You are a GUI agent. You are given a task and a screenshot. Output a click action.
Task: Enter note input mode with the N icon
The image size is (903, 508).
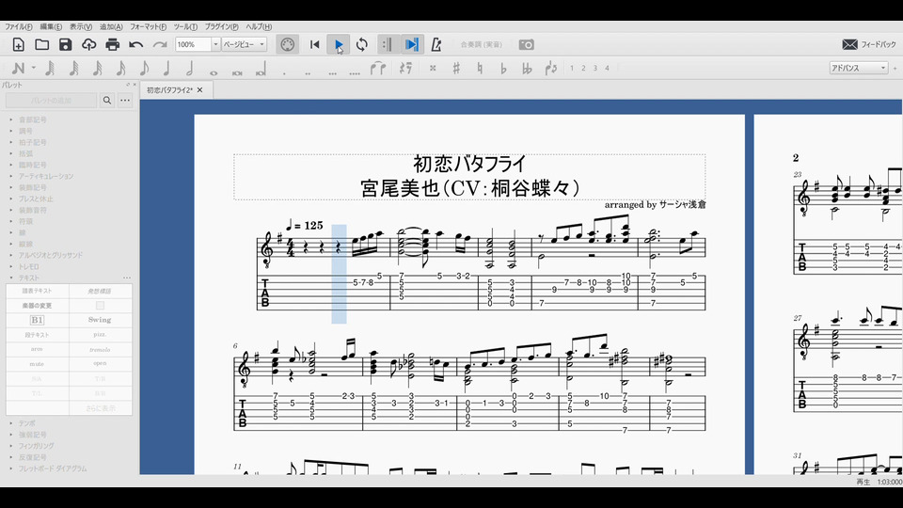[18, 68]
